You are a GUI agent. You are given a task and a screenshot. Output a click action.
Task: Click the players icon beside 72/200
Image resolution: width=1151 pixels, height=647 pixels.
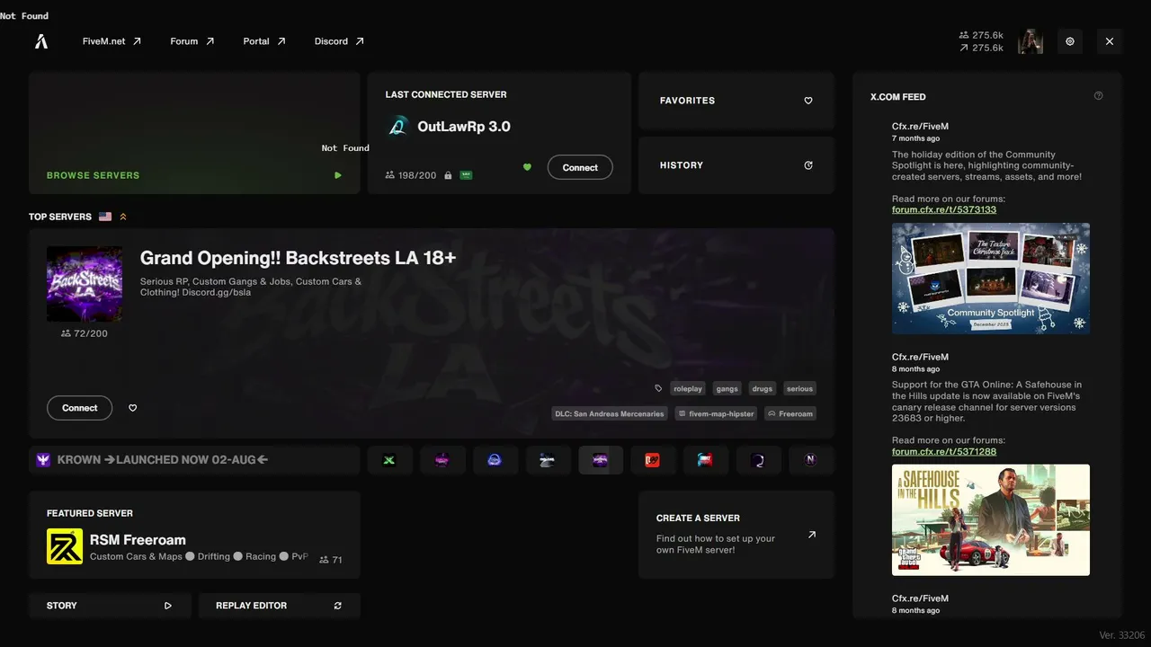click(66, 333)
